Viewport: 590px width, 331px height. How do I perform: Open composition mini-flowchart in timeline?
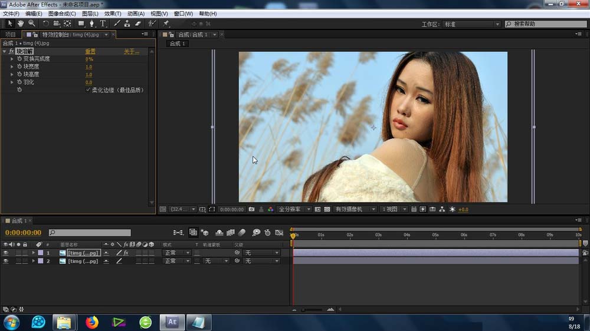[178, 233]
